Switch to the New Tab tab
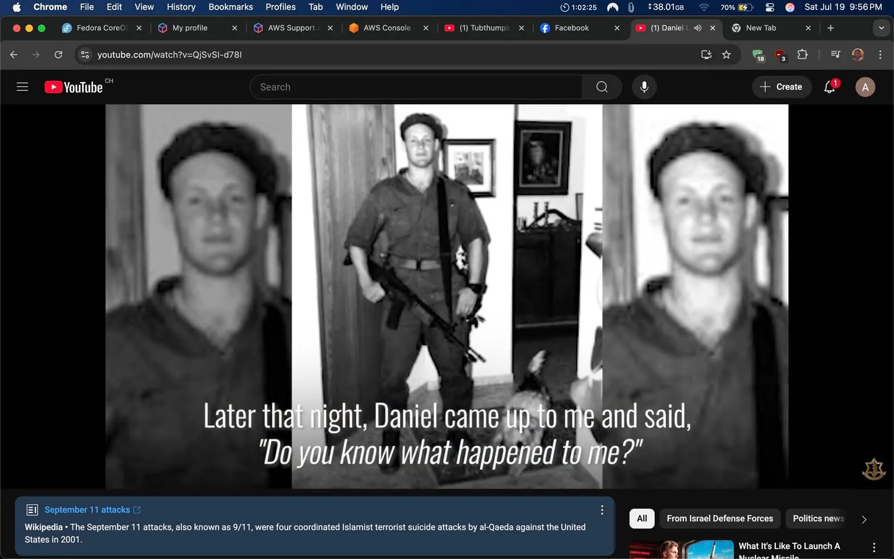Viewport: 894px width, 559px height. click(761, 28)
